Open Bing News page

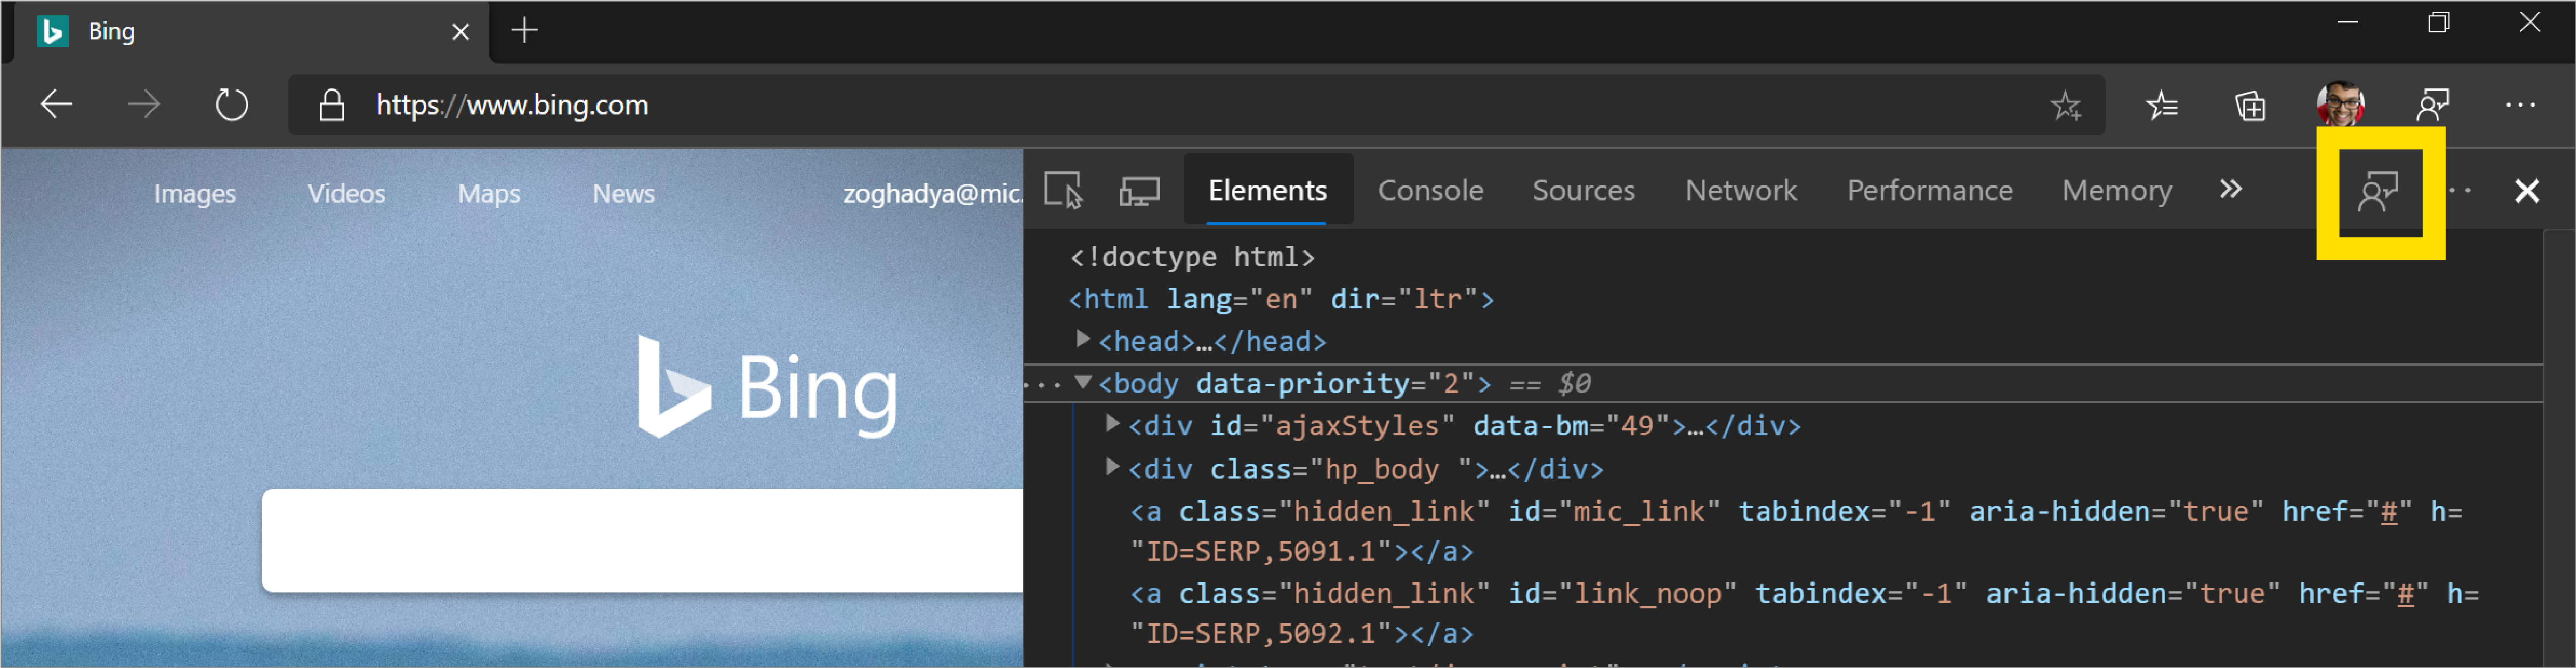coord(622,193)
